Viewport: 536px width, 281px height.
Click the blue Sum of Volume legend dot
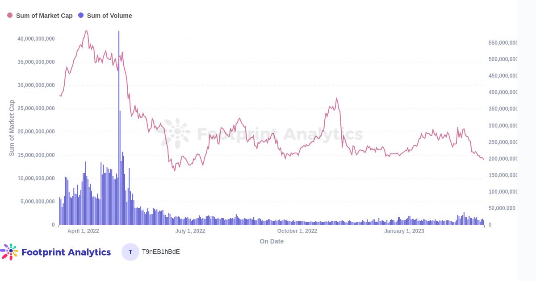tap(81, 16)
